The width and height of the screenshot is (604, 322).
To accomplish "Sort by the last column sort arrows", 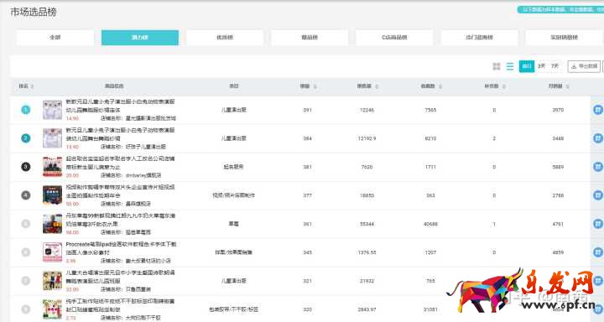I will (568, 86).
